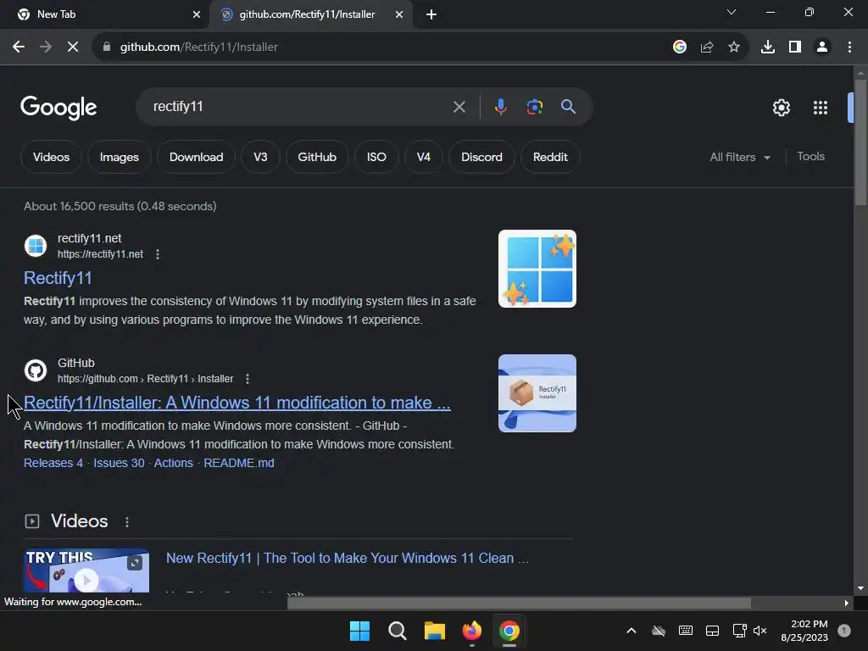Open Chrome downloads
The image size is (868, 651).
tap(768, 47)
